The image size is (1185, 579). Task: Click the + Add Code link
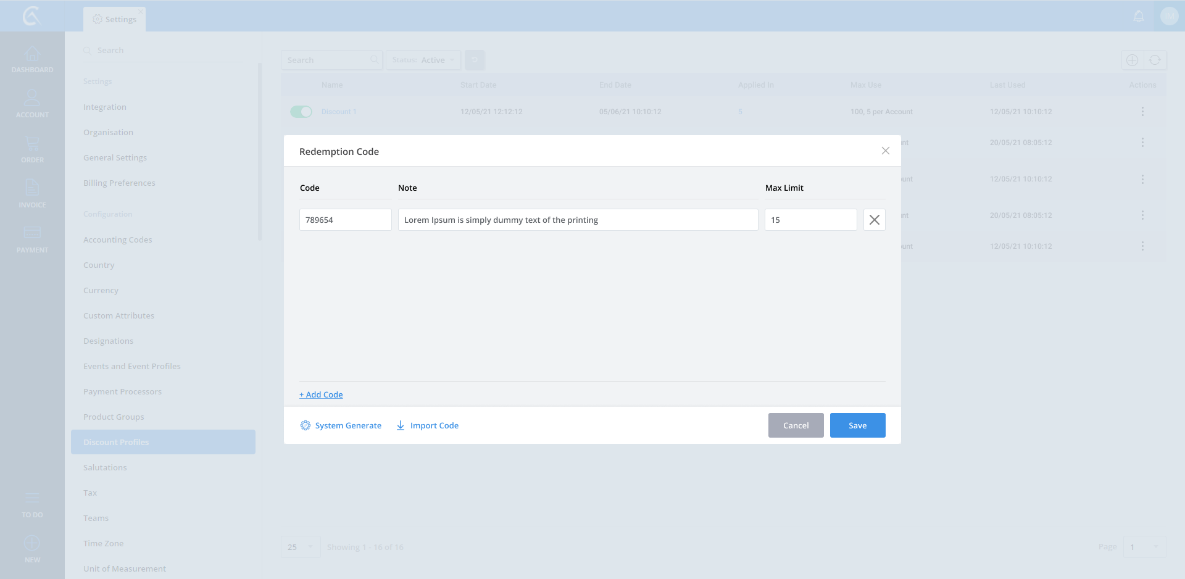[321, 394]
